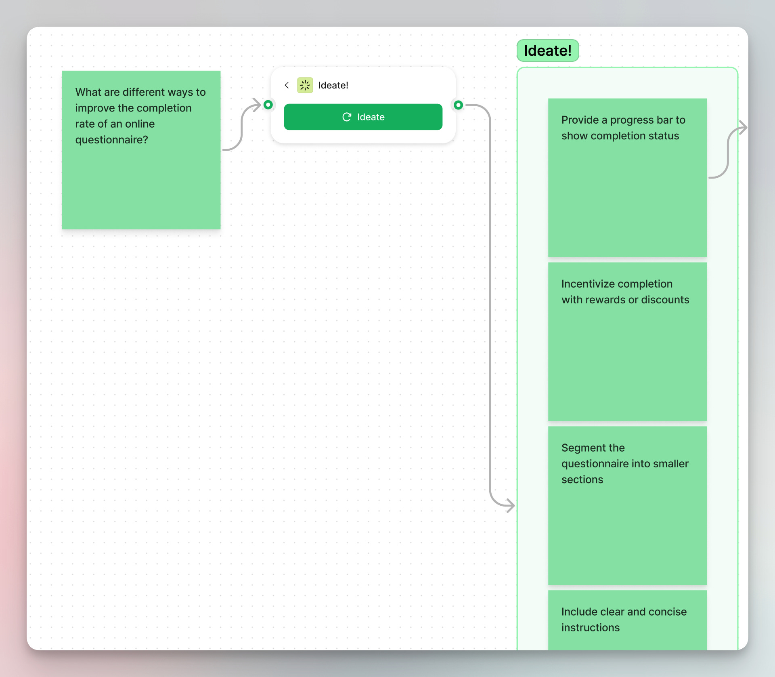Select the 'Segment the questionnaire' sticky note
The width and height of the screenshot is (775, 677).
pos(627,505)
